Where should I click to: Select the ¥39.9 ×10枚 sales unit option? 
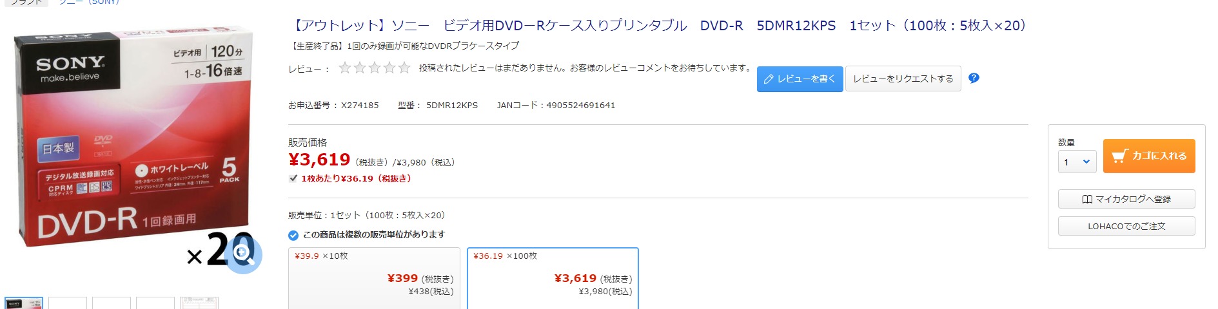374,277
